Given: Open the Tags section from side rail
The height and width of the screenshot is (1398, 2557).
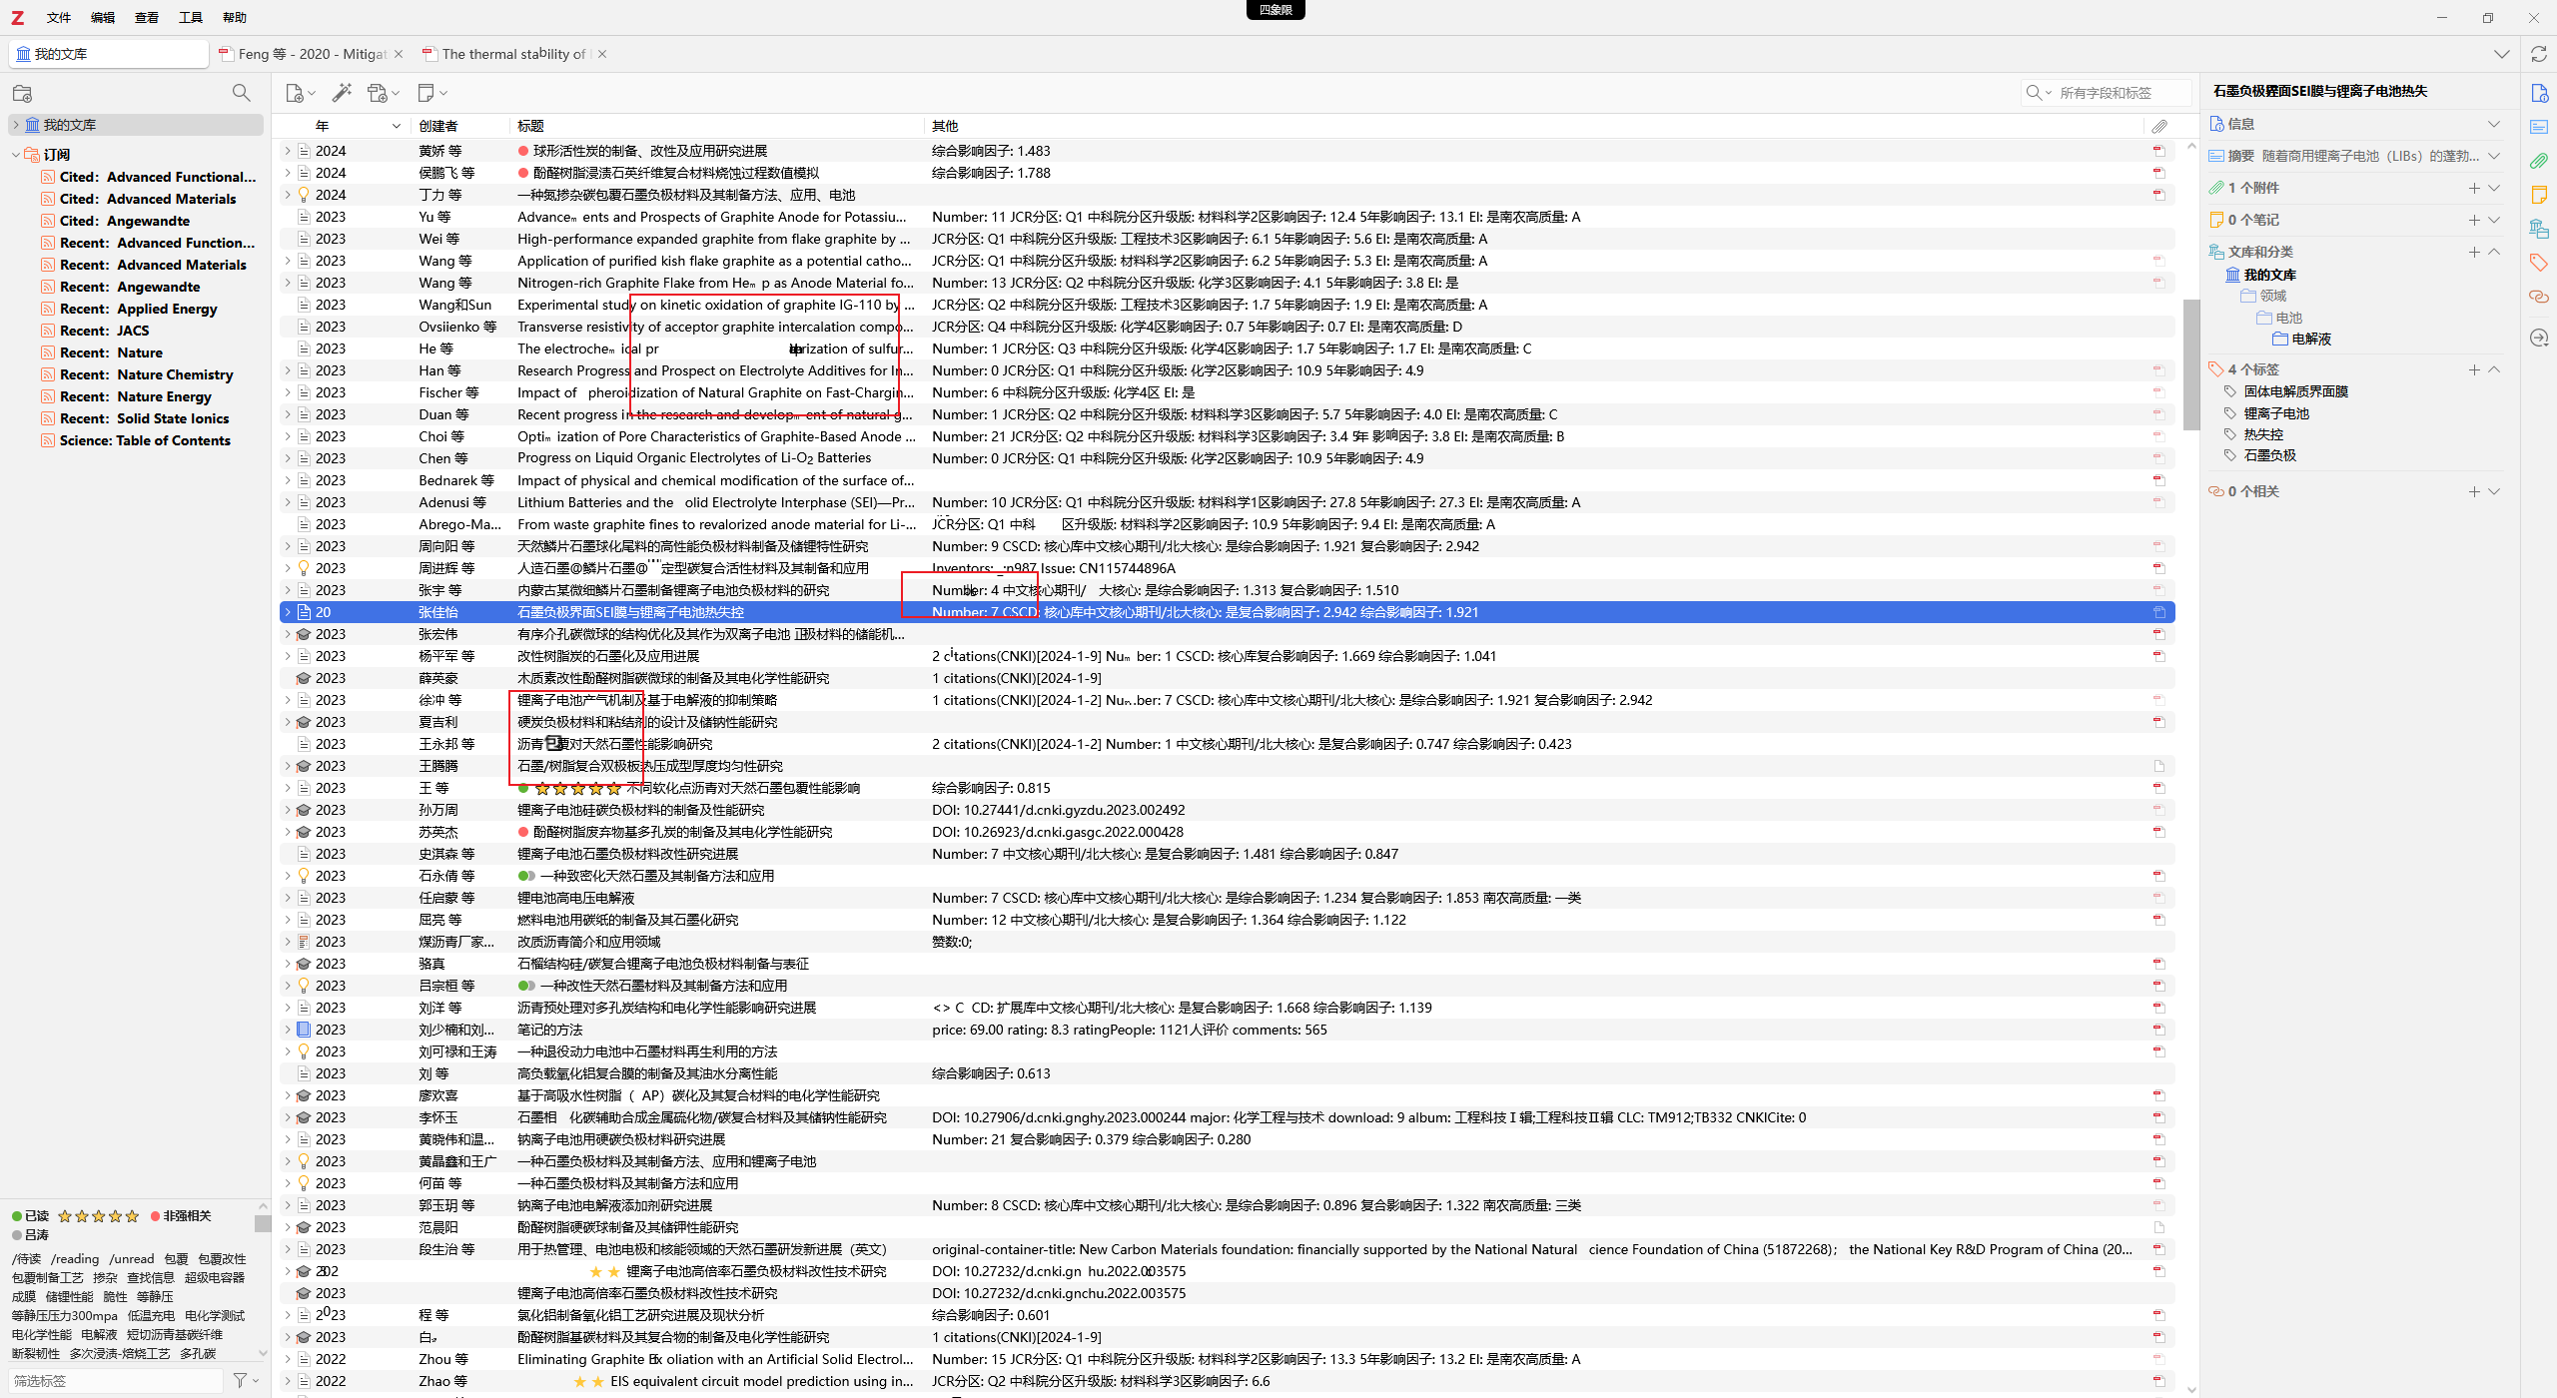Looking at the screenshot, I should tap(2538, 263).
